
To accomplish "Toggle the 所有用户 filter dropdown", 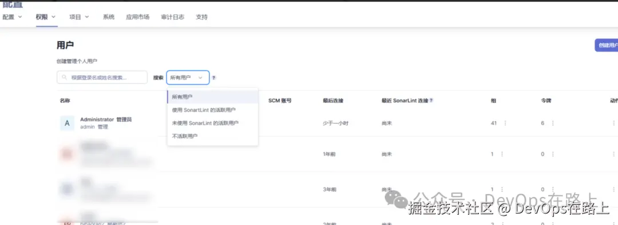I will click(188, 78).
